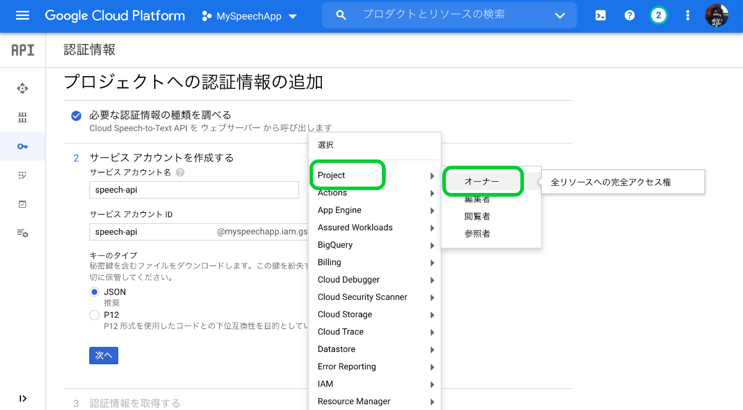743x410 pixels.
Task: Expand the IAM submenu arrow
Action: click(432, 385)
